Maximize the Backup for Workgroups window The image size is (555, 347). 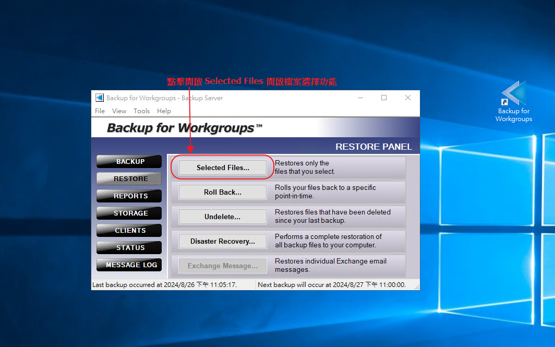click(384, 98)
